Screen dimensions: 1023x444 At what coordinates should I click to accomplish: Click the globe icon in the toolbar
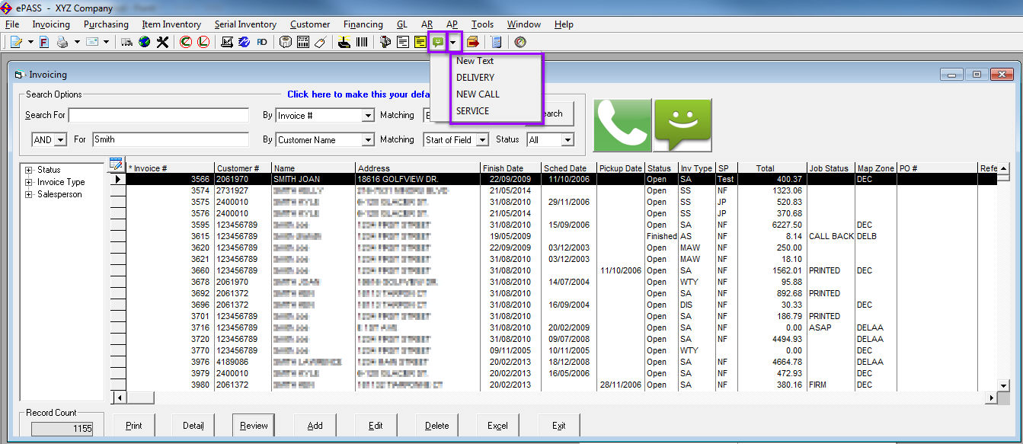tap(144, 42)
